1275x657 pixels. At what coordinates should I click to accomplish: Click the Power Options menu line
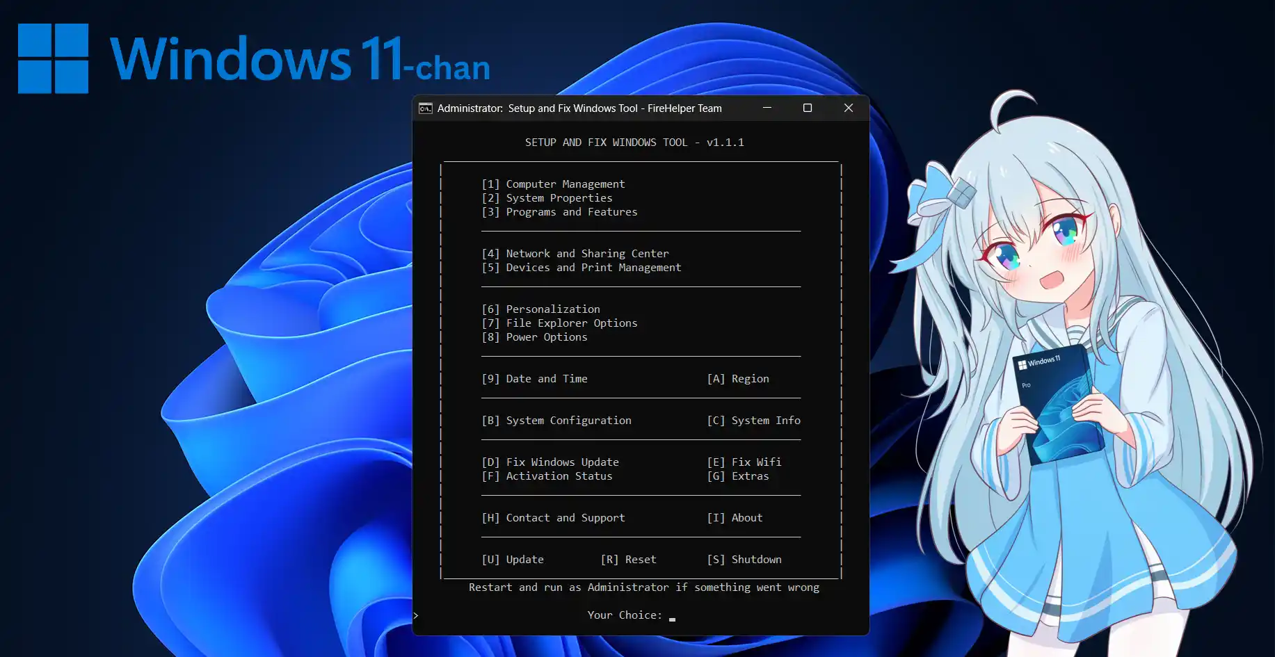point(534,337)
